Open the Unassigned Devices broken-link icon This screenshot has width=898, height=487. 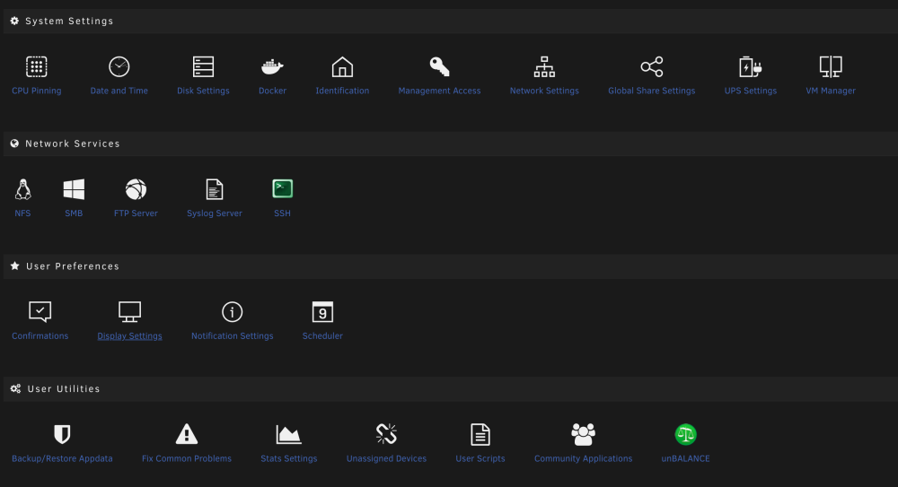click(386, 434)
